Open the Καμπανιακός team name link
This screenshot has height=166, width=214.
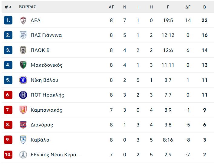click(46, 110)
